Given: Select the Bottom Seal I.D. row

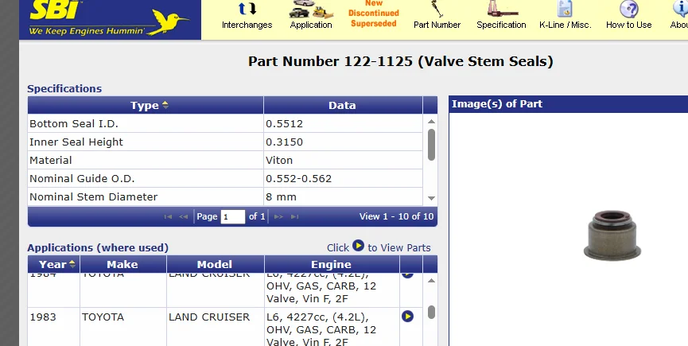Looking at the screenshot, I should point(225,123).
